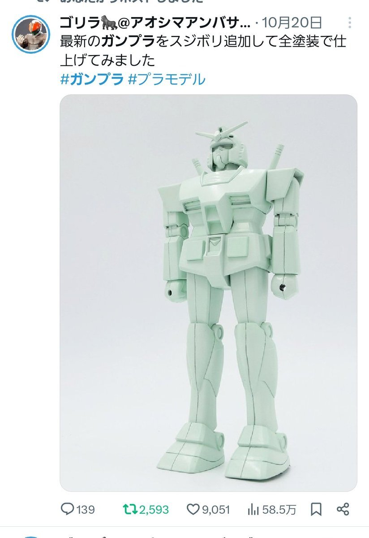Tap the 58.5万 view count
369x538 pixels.
coord(279,510)
